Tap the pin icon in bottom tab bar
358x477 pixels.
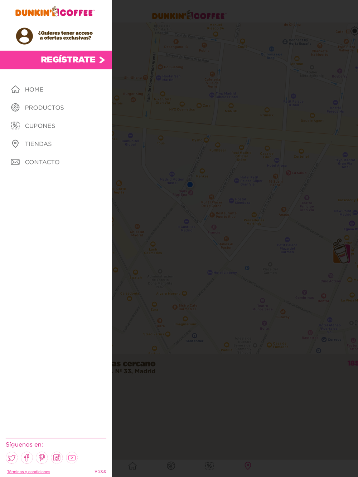click(248, 466)
